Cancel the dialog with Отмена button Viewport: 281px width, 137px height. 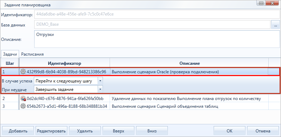(x=263, y=131)
